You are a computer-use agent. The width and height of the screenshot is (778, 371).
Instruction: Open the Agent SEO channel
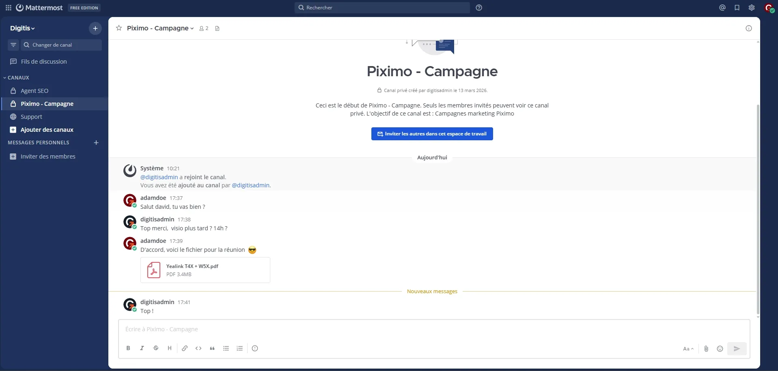34,90
